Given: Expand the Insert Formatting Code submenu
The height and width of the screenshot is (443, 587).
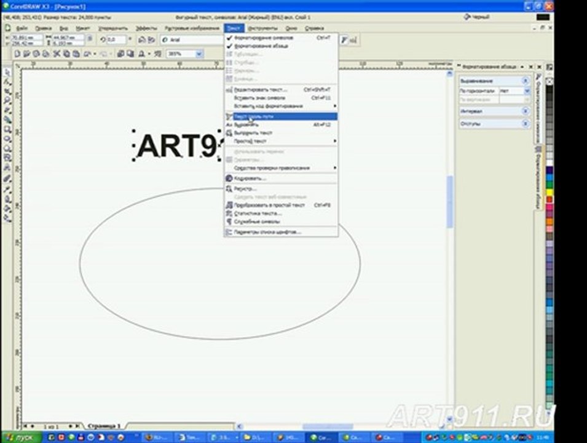Looking at the screenshot, I should [x=281, y=106].
